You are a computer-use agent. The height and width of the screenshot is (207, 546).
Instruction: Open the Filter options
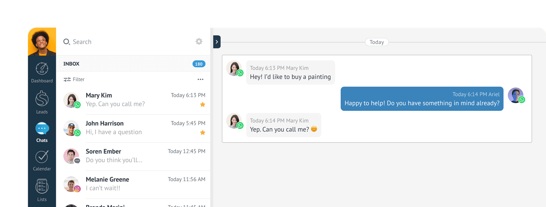tap(74, 80)
